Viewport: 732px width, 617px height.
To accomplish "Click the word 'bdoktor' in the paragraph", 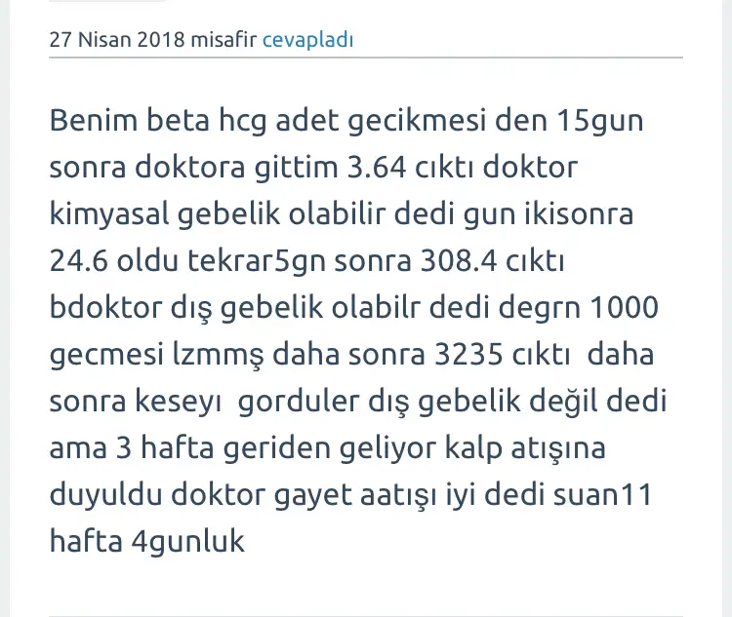I will point(105,308).
